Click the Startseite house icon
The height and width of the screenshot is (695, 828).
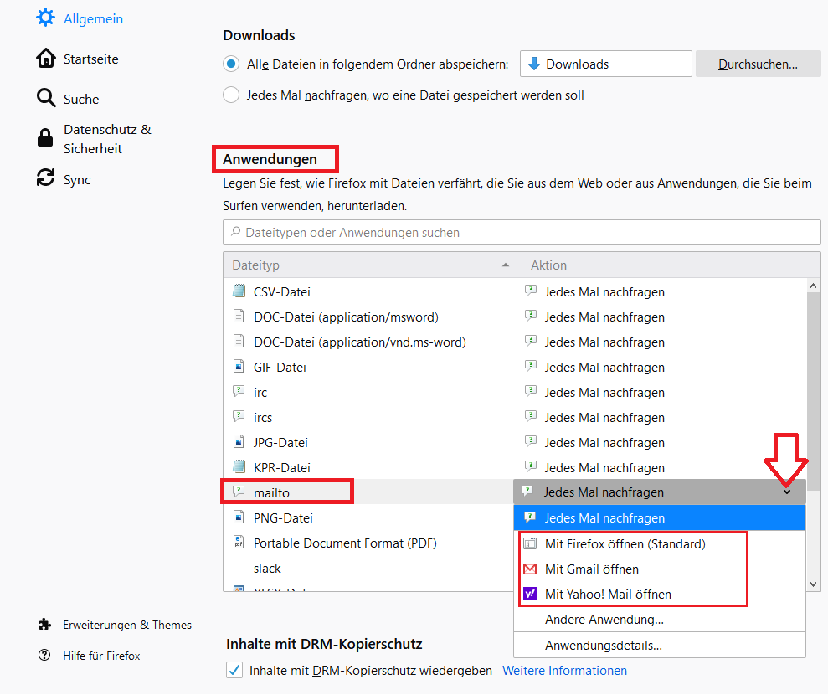[45, 59]
